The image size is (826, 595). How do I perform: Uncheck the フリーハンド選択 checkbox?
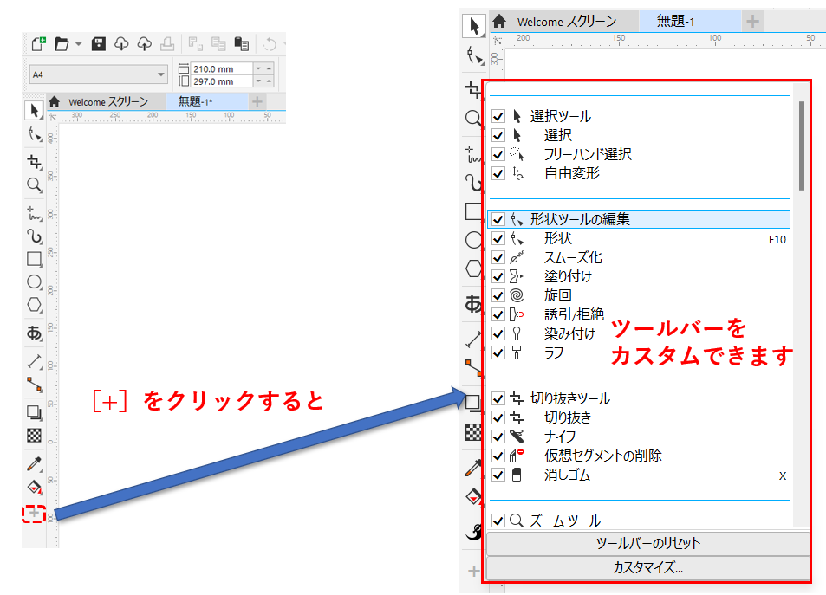(x=498, y=154)
